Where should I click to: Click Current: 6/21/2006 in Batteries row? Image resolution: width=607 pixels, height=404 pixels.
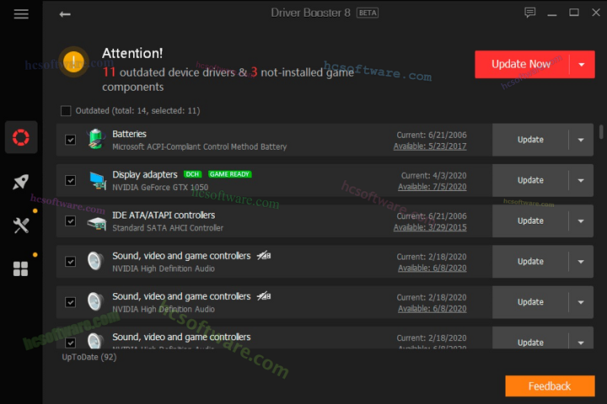click(432, 135)
